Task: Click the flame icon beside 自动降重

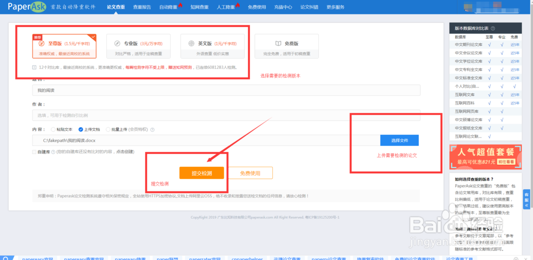Action: coord(180,5)
